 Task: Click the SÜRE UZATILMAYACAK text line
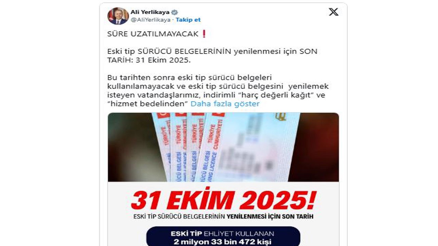coord(153,34)
